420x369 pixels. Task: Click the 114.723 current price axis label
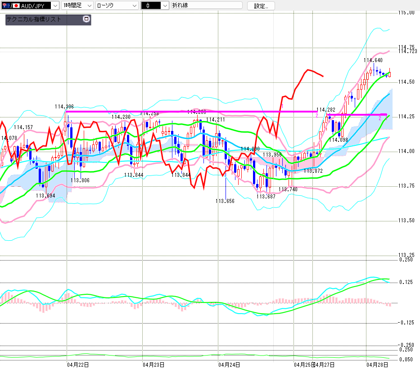tap(408, 51)
